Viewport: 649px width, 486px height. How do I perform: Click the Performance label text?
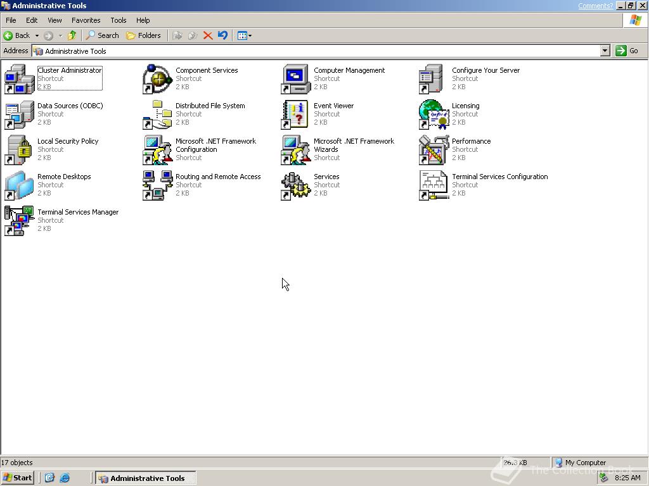click(x=471, y=141)
